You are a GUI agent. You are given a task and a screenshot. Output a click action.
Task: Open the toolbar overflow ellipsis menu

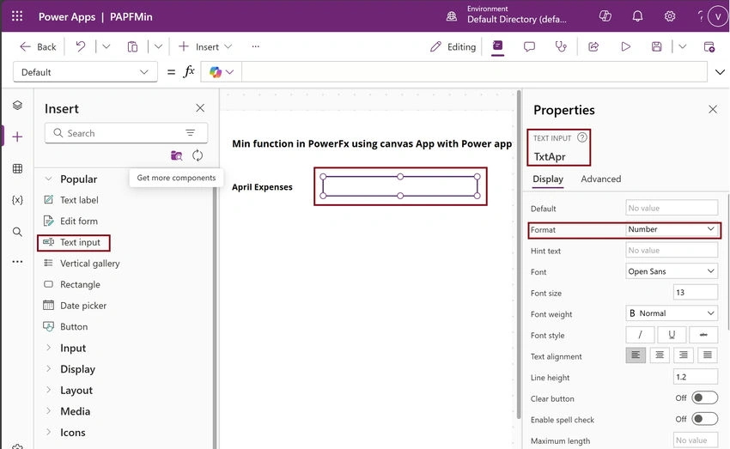pos(256,46)
